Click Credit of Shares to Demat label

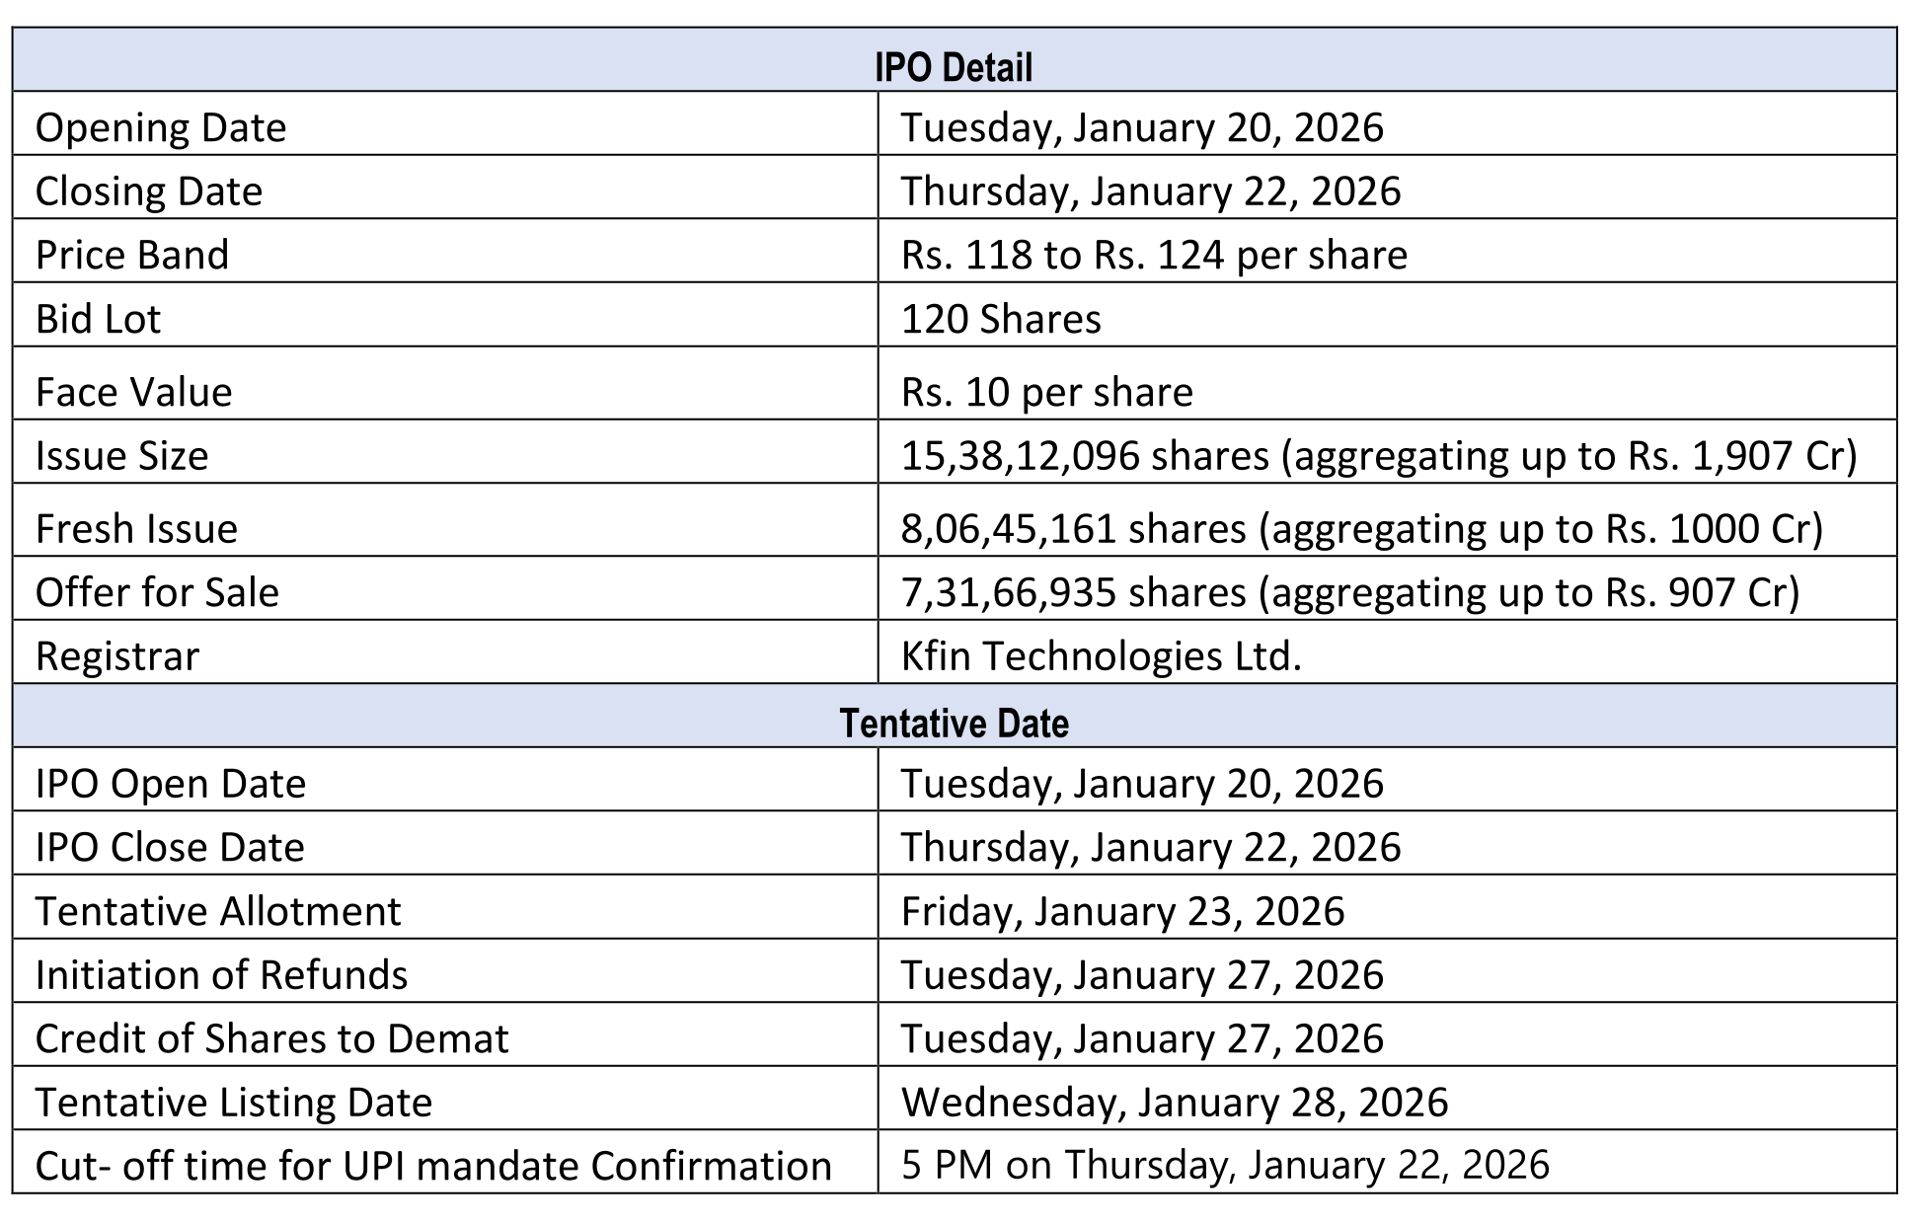tap(271, 1037)
